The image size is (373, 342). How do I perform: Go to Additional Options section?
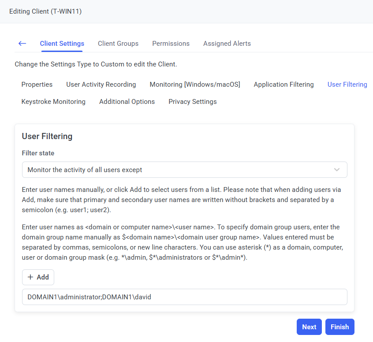coord(127,102)
